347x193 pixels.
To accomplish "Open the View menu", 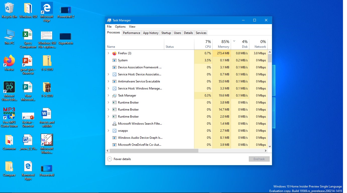I will 132,27.
